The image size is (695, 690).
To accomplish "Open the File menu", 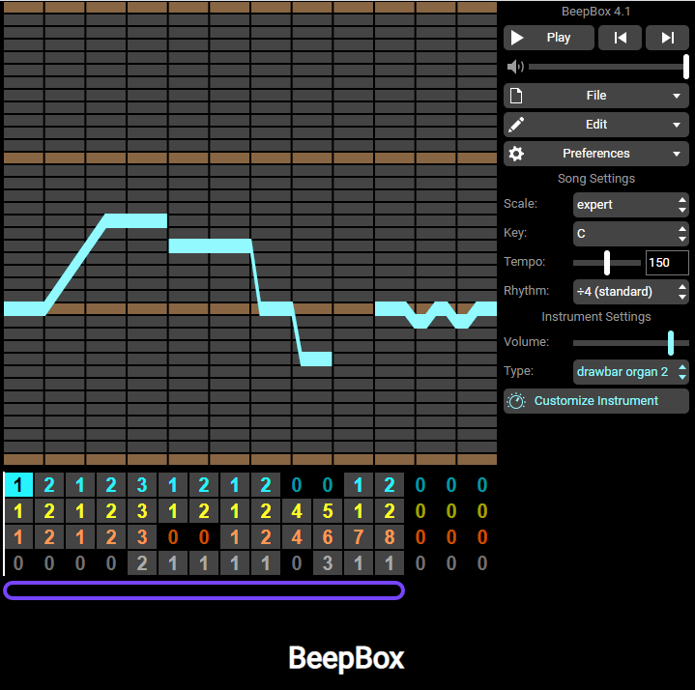I will [x=596, y=96].
